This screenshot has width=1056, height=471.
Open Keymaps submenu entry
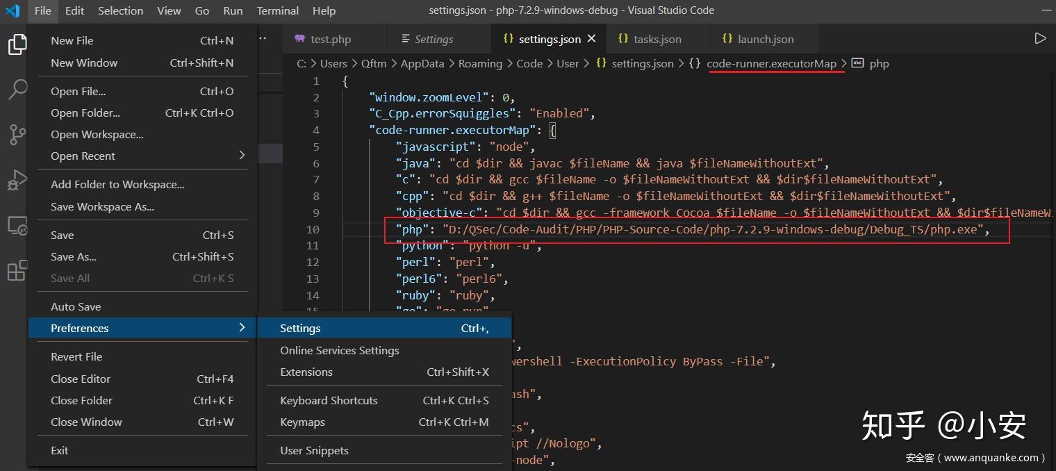pos(384,422)
